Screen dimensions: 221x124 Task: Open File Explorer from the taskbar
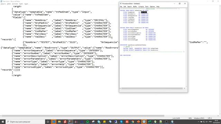(59, 122)
